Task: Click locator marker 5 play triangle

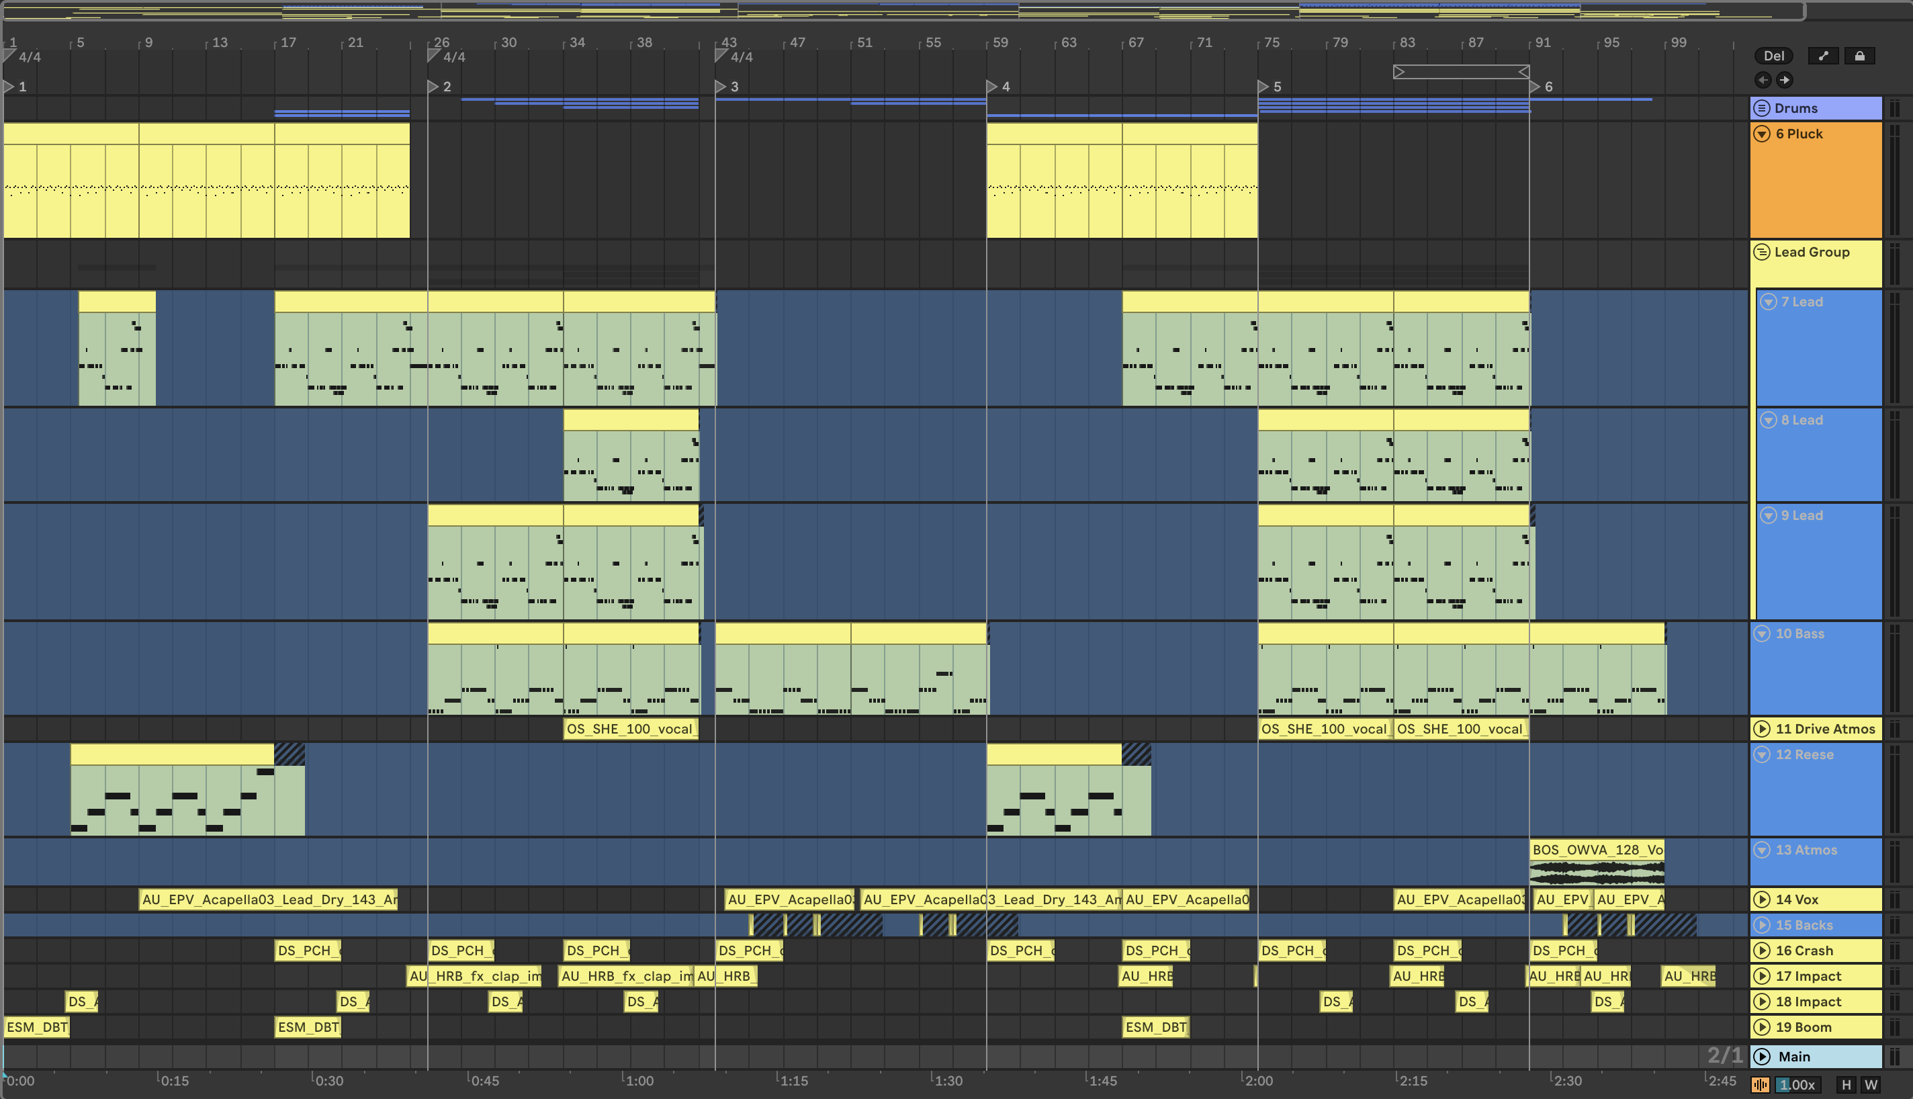Action: click(x=1263, y=87)
